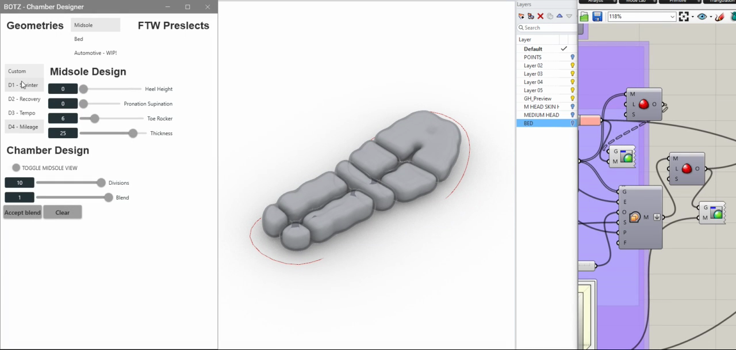The width and height of the screenshot is (736, 350).
Task: Move layer up with the blue triangle
Action: [559, 16]
